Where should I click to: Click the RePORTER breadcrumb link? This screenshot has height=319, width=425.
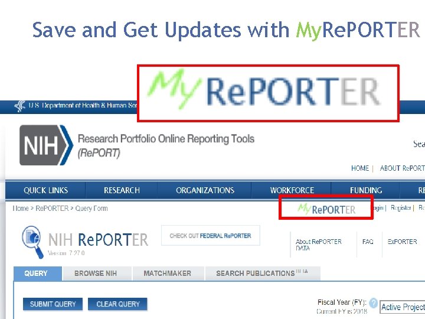[x=52, y=209]
